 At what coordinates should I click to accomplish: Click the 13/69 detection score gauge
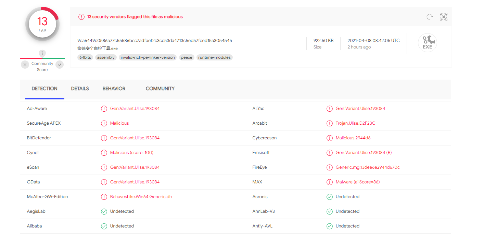tap(42, 25)
